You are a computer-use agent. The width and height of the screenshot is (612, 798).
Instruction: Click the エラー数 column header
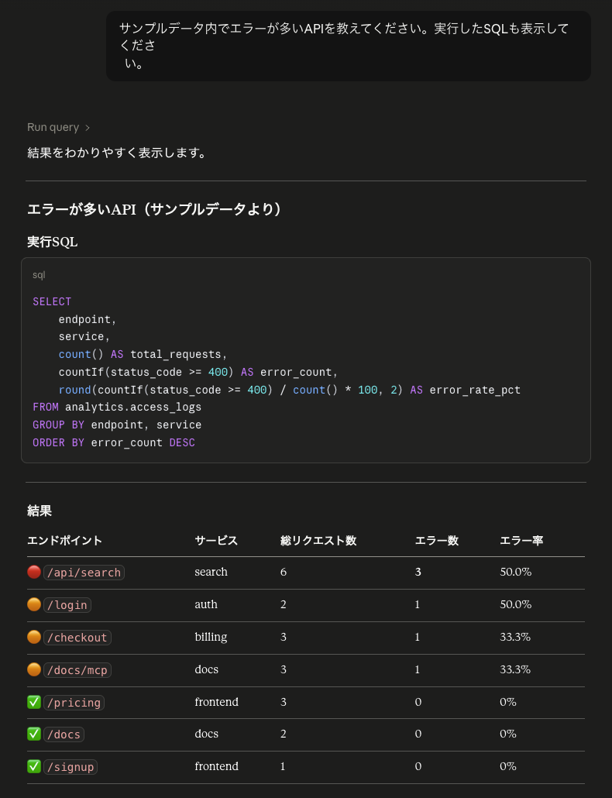pyautogui.click(x=437, y=541)
